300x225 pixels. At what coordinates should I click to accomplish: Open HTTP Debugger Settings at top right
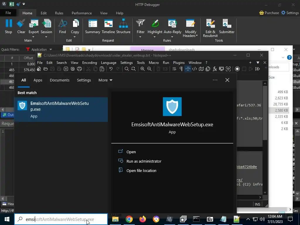pyautogui.click(x=290, y=13)
